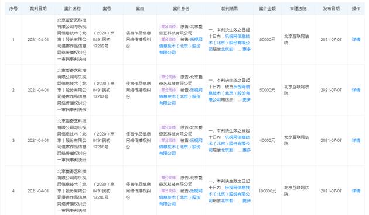The height and width of the screenshot is (215, 369).
Task: Click the 裁判日期 column header
Action: coord(38,8)
